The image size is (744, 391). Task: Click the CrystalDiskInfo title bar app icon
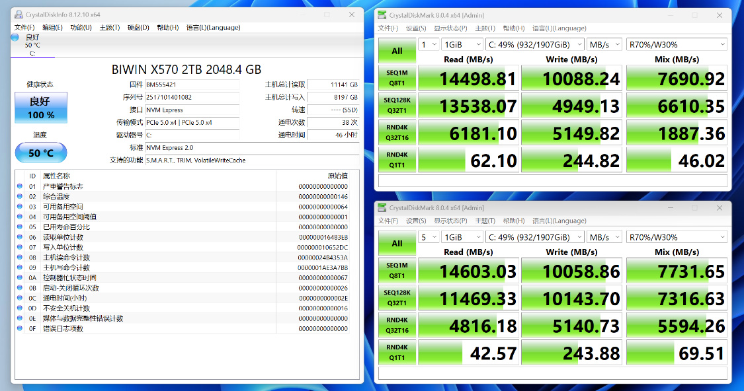(19, 15)
